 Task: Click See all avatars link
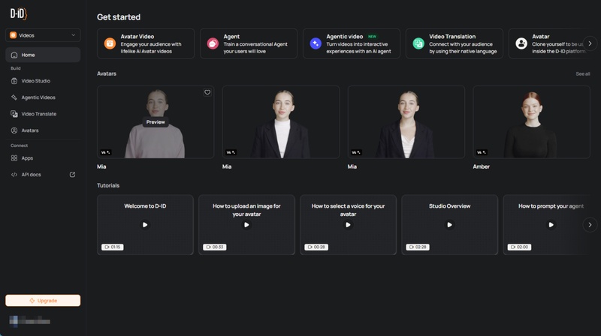(583, 73)
